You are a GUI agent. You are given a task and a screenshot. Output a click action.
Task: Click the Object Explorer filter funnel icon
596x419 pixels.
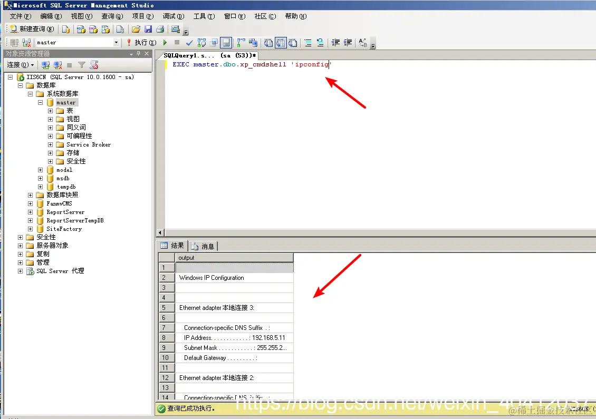point(82,65)
